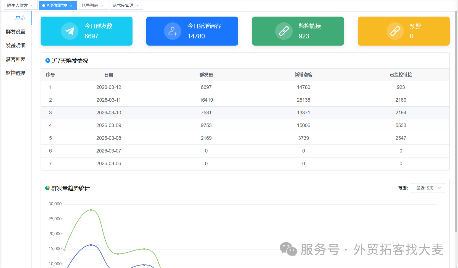Viewport: 458px width, 268px height.
Task: Click the 预警 card value 0
Action: tap(412, 36)
